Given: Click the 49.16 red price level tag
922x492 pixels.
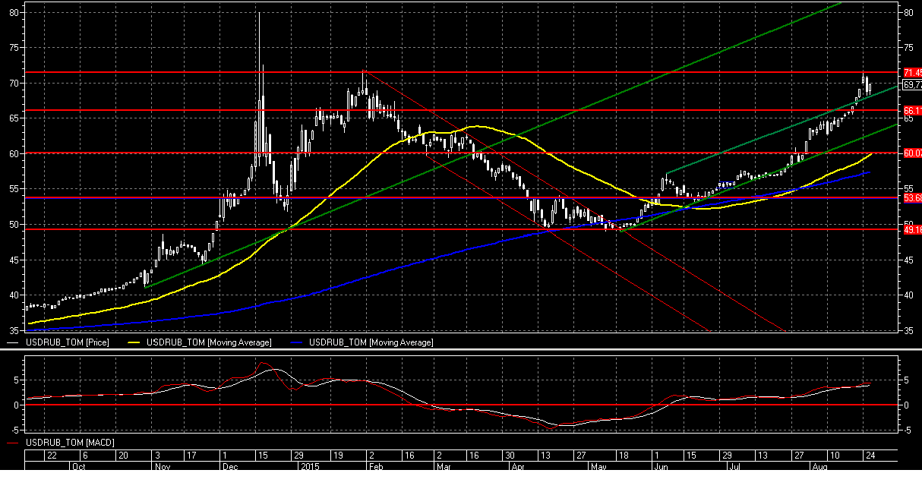Looking at the screenshot, I should tap(911, 229).
